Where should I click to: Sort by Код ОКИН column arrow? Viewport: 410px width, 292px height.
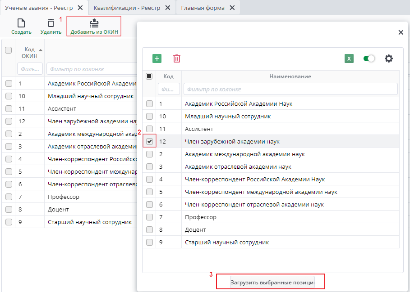point(41,50)
